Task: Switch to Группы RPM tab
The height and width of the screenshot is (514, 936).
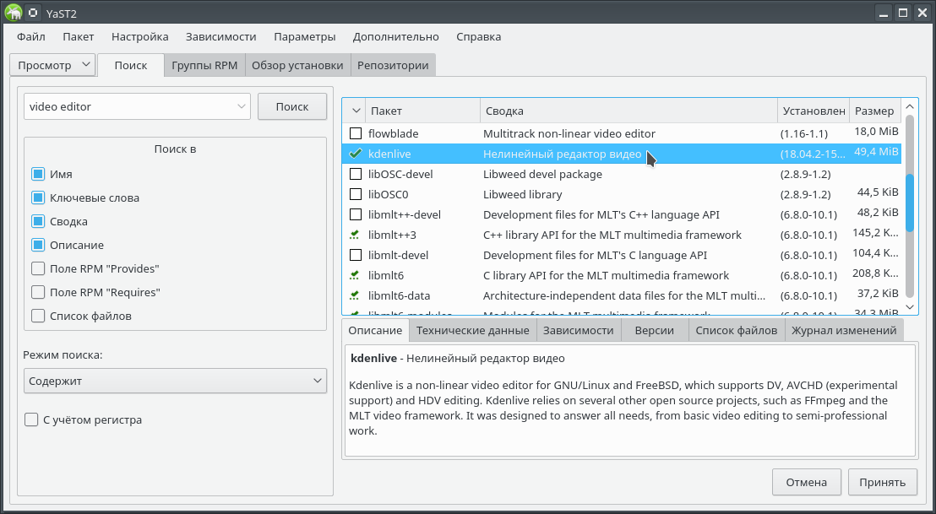Action: pyautogui.click(x=204, y=66)
